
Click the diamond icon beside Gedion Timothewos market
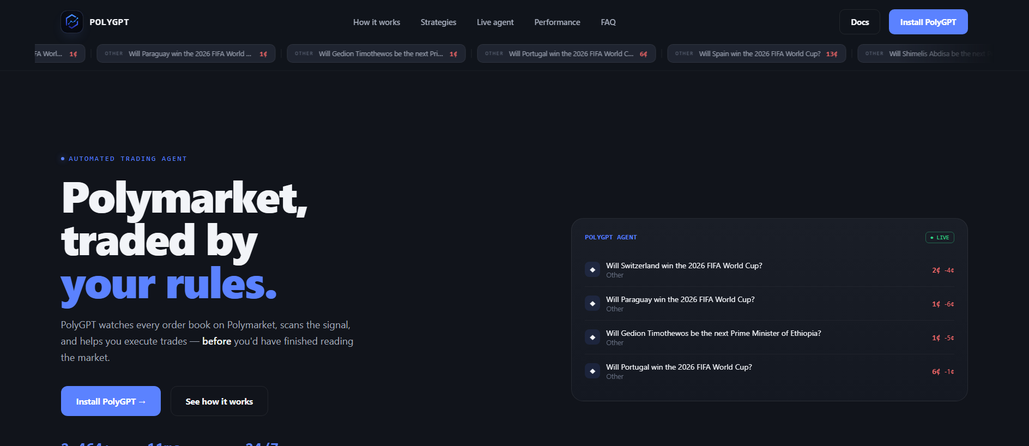pos(592,337)
